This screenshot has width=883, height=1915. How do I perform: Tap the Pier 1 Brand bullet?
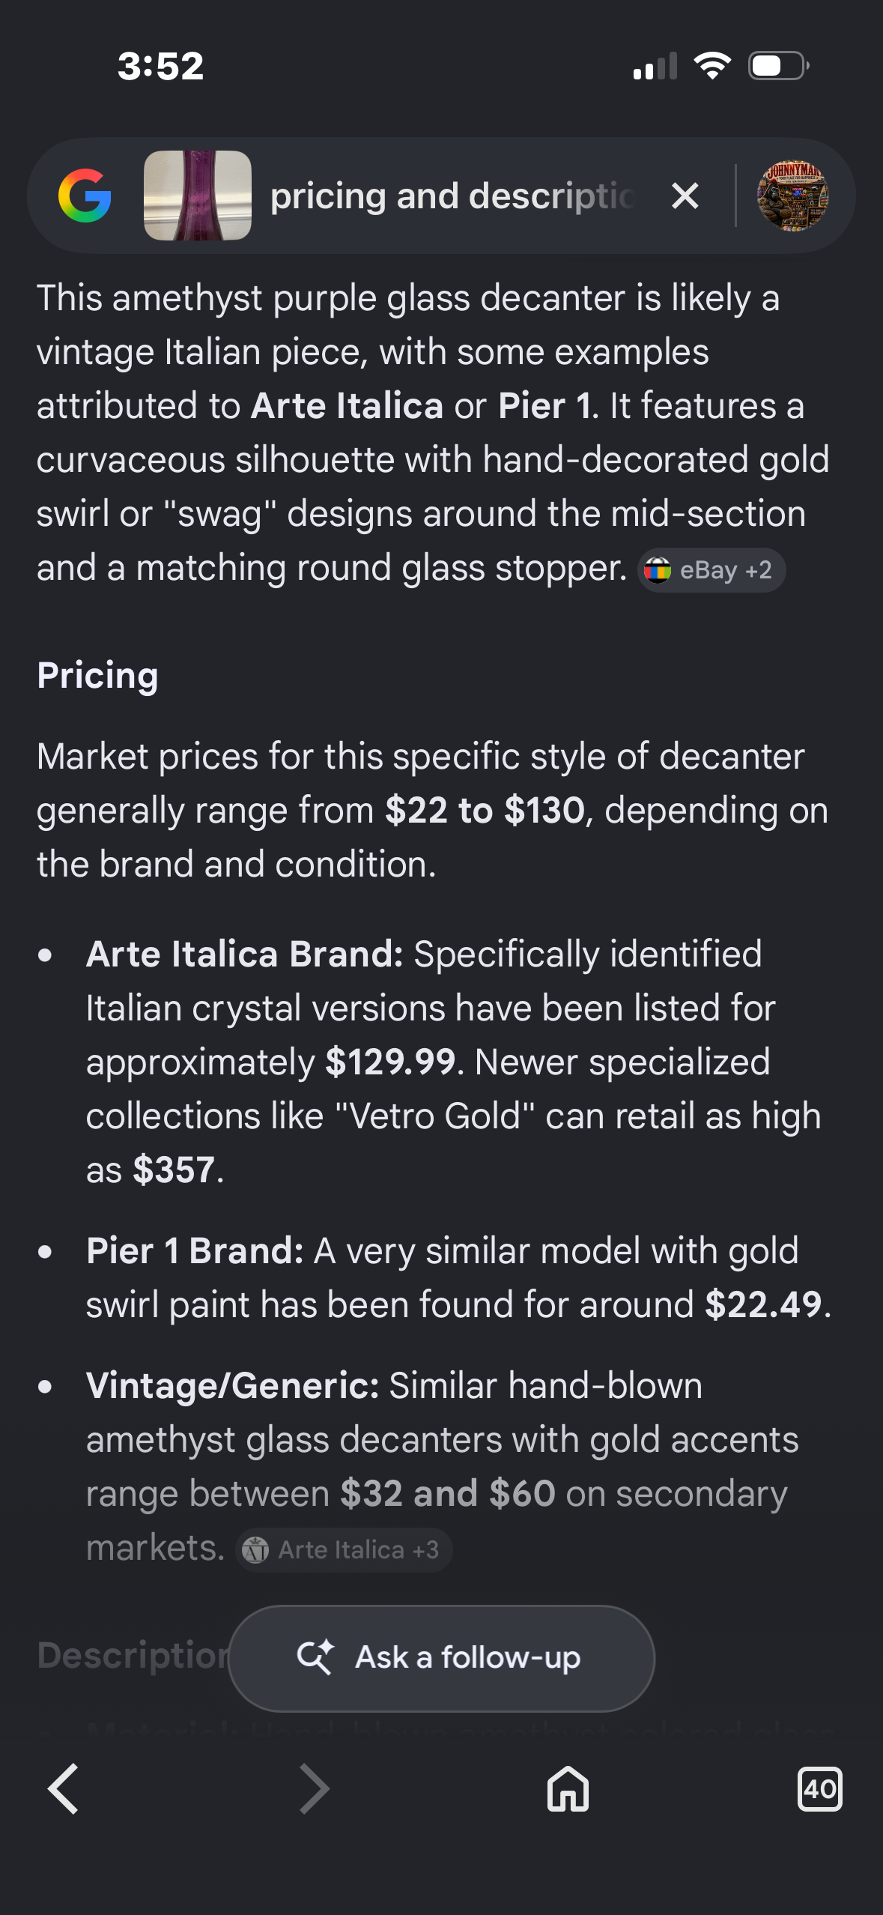(x=459, y=1277)
